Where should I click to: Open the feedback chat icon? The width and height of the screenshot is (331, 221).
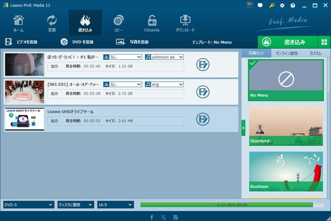pyautogui.click(x=260, y=6)
